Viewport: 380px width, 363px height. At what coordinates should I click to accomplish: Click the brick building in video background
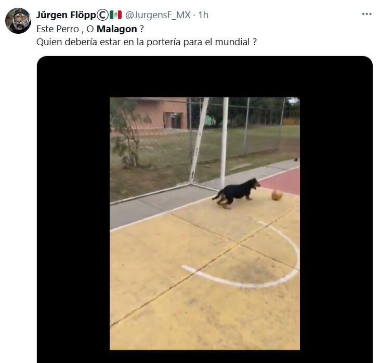(160, 113)
